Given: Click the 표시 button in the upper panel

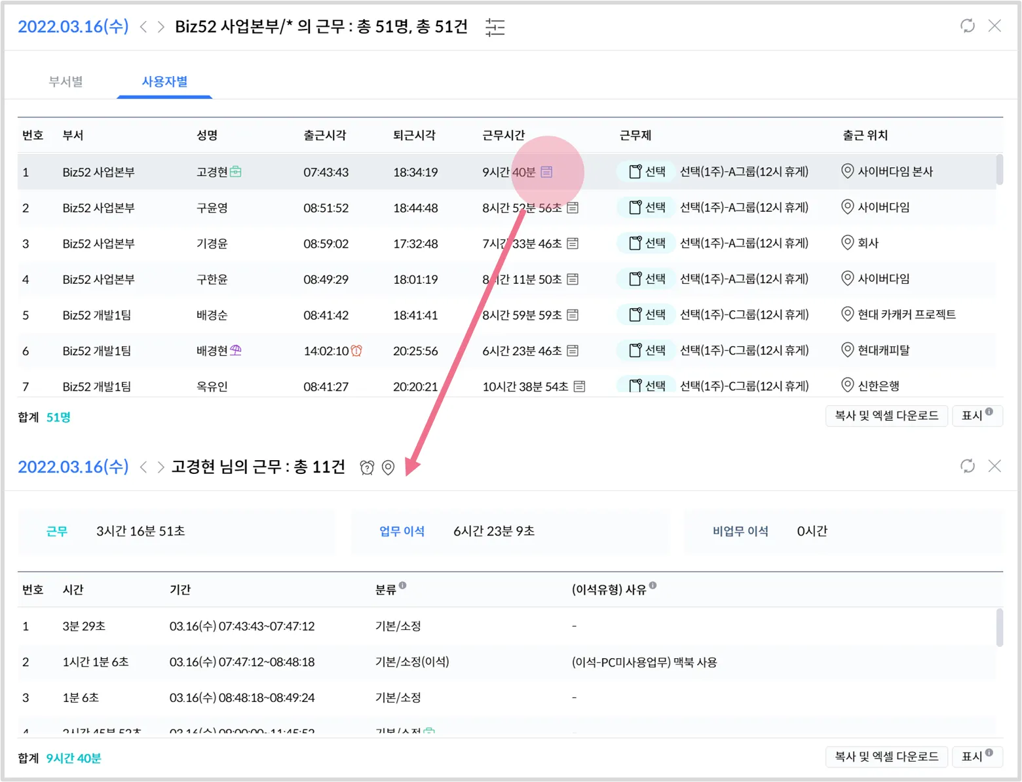Looking at the screenshot, I should (x=977, y=416).
